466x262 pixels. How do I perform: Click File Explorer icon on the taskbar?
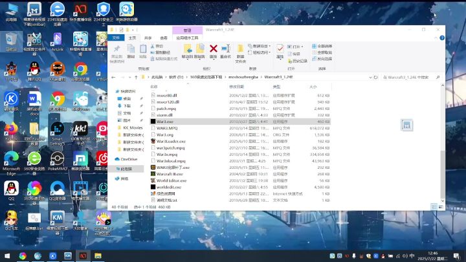point(98,256)
